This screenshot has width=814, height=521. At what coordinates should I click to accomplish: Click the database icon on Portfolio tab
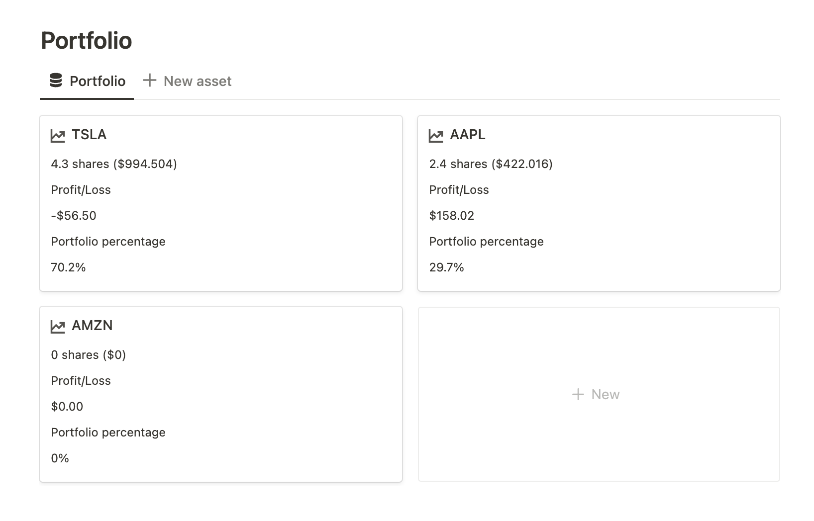(x=56, y=81)
